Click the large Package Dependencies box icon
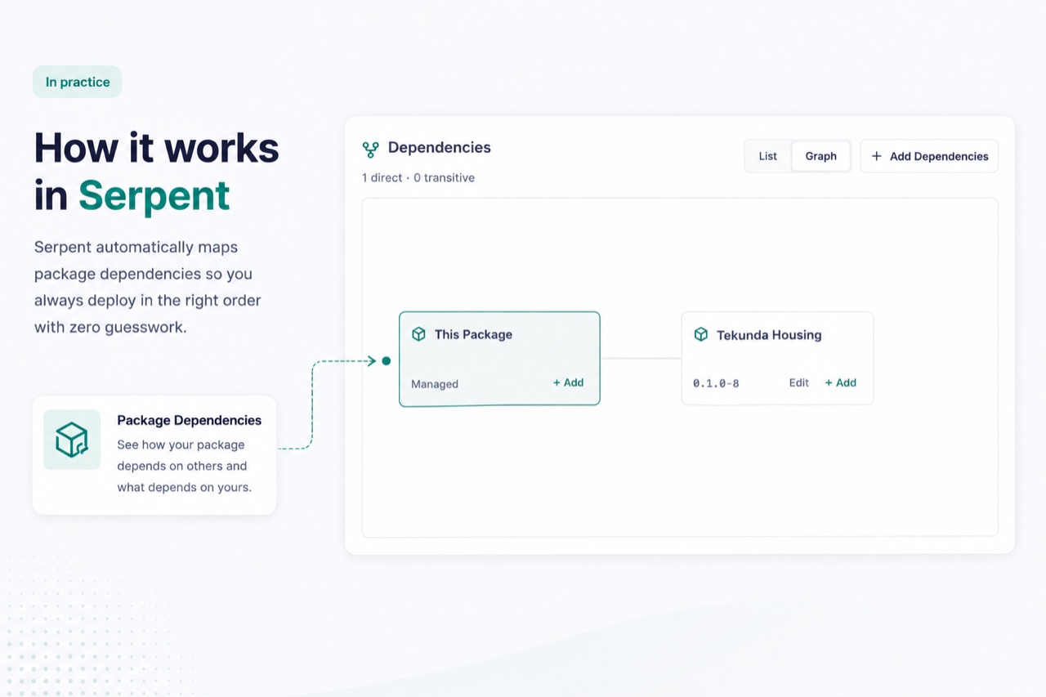The height and width of the screenshot is (697, 1046). point(72,440)
